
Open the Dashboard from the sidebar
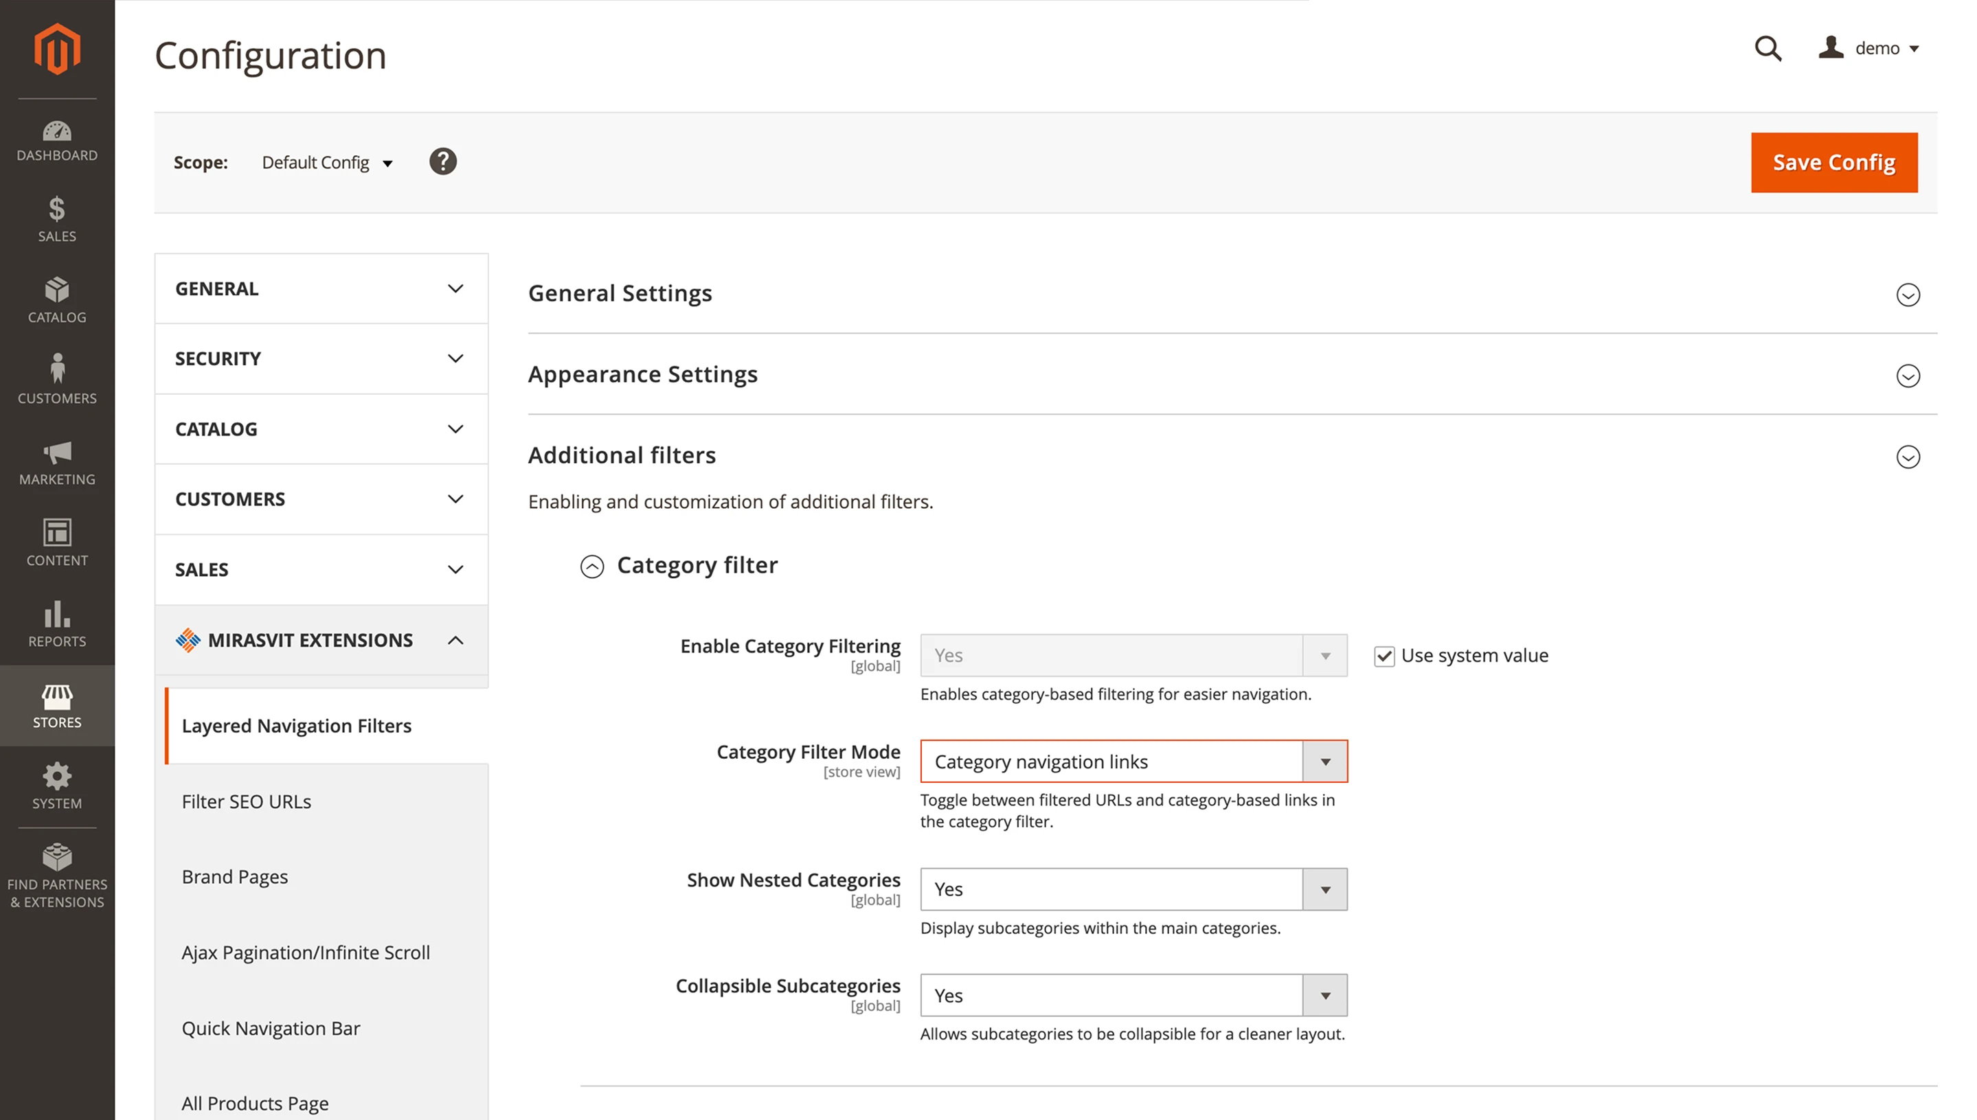(x=56, y=140)
